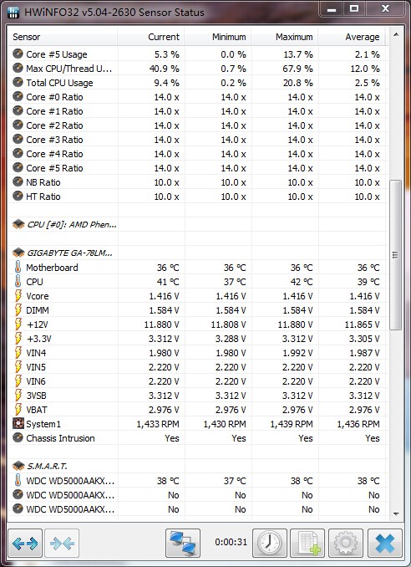This screenshot has height=567, width=411.
Task: Select the Vcore voltage sensor row
Action: pyautogui.click(x=197, y=296)
